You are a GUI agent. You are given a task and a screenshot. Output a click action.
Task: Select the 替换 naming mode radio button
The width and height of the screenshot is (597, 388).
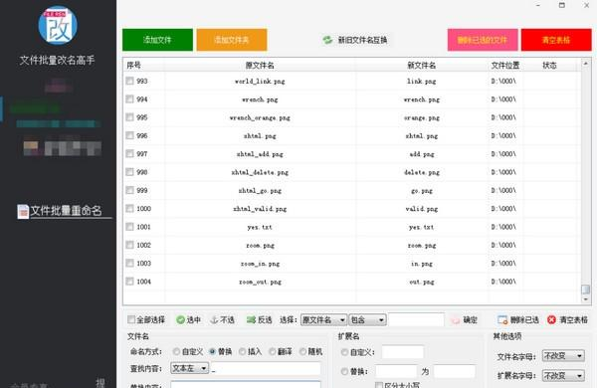tap(212, 351)
